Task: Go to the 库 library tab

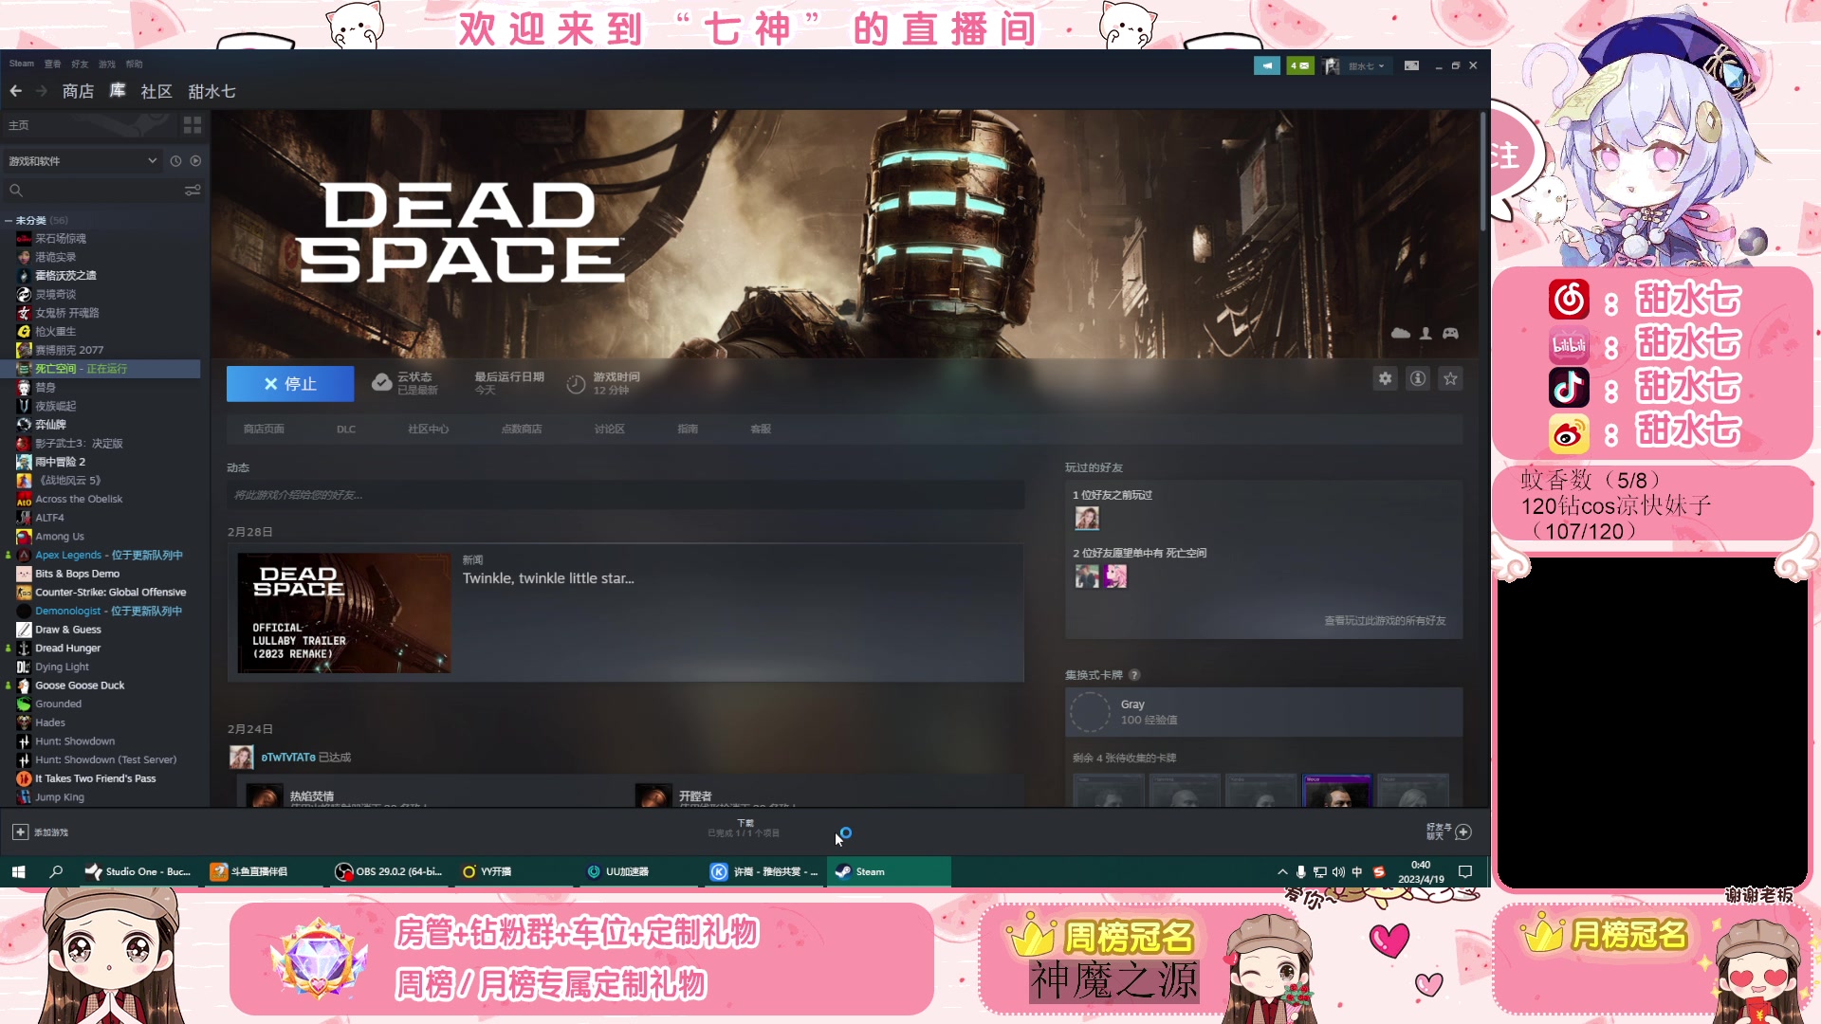Action: [x=118, y=91]
